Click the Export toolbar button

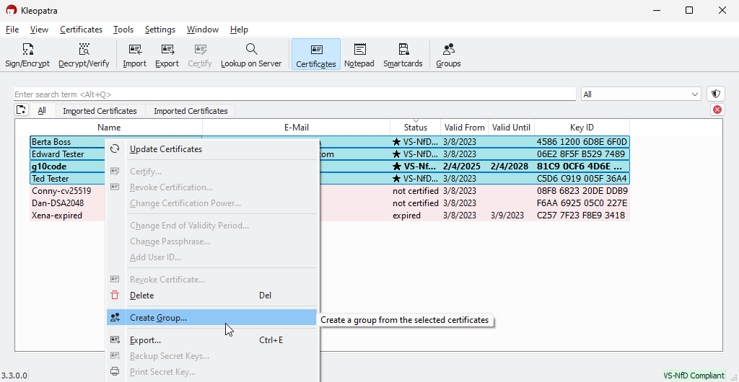point(167,55)
